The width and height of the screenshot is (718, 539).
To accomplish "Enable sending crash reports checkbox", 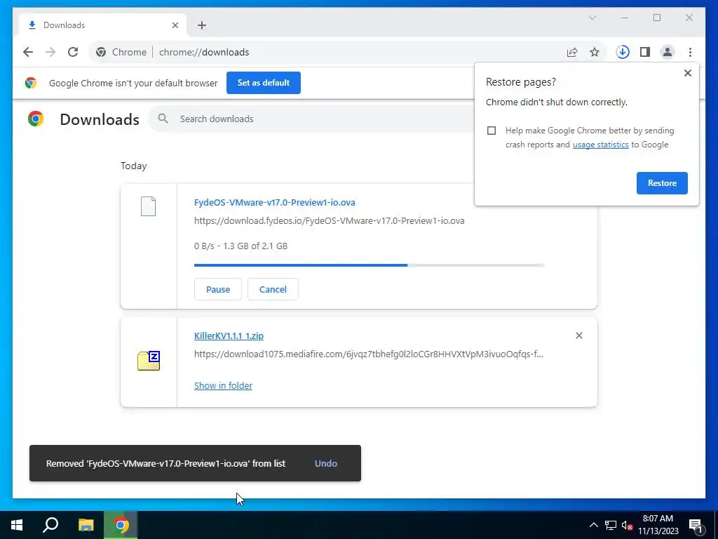I will [x=492, y=131].
